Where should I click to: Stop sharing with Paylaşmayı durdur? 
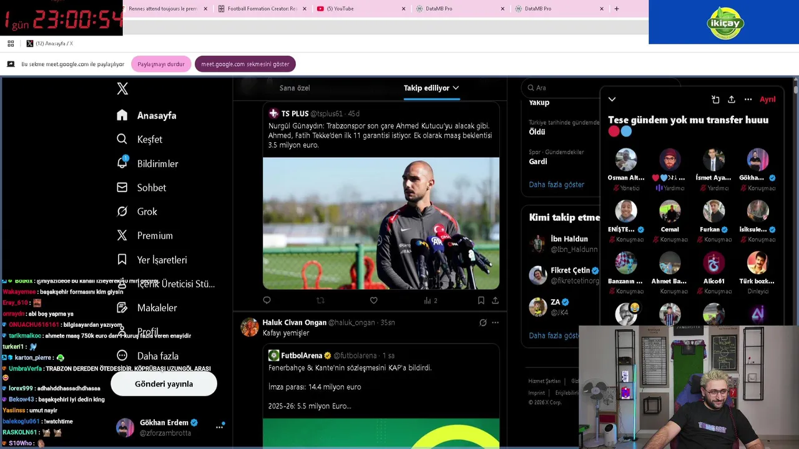[161, 64]
